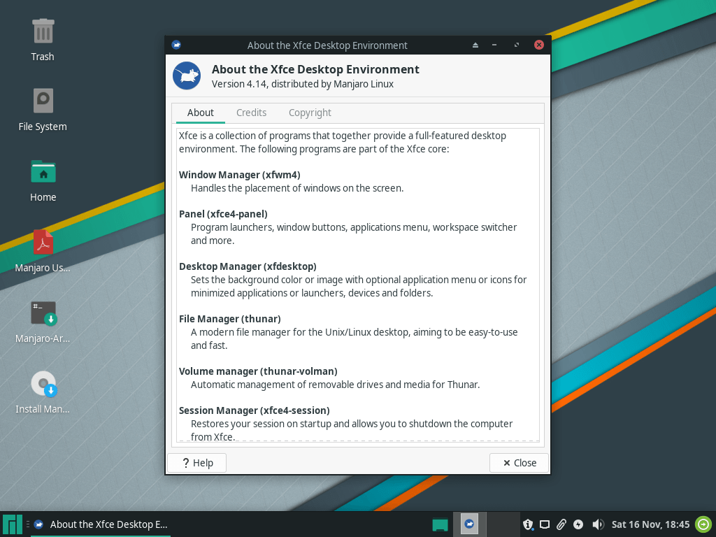Open the File System desktop icon

[x=43, y=101]
